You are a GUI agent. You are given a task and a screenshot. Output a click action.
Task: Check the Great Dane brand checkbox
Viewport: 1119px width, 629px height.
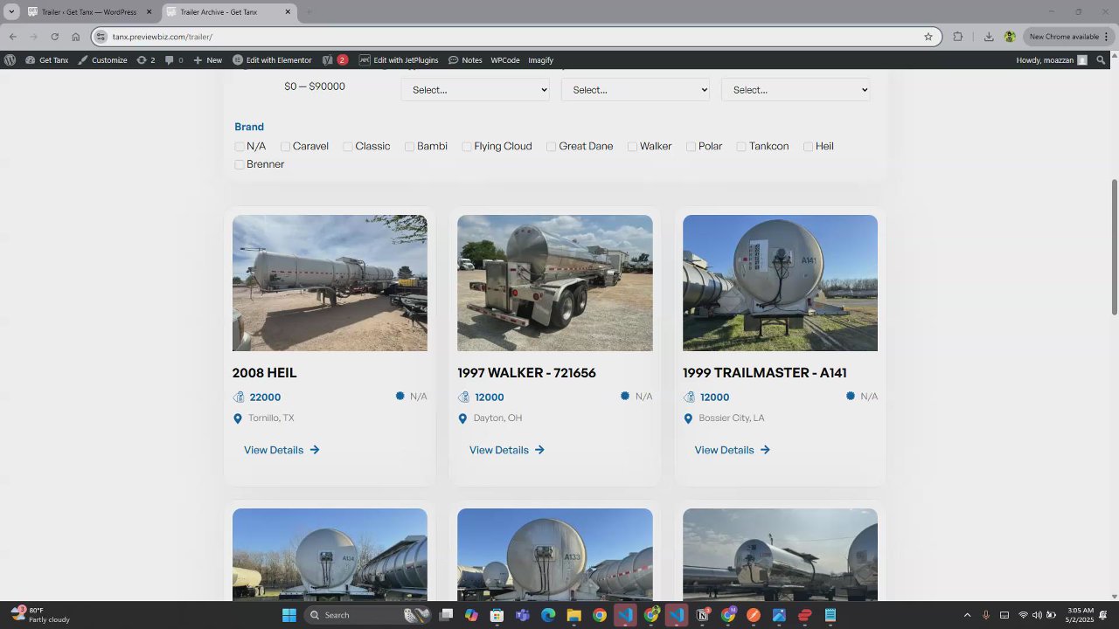(x=552, y=147)
